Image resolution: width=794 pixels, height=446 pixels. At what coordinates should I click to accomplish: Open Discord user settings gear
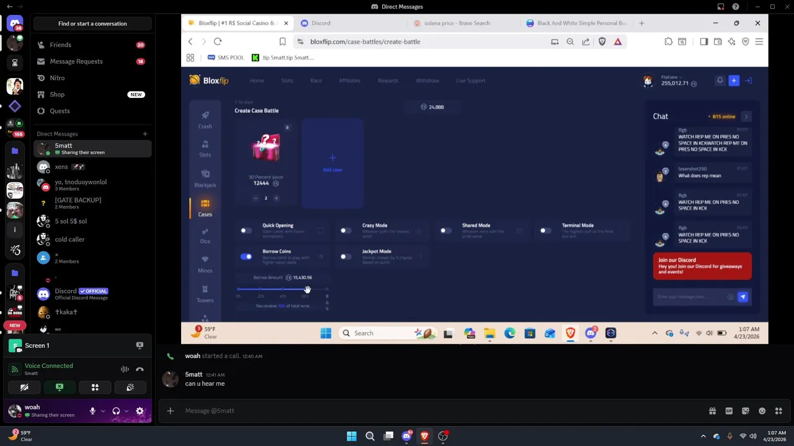pos(140,411)
